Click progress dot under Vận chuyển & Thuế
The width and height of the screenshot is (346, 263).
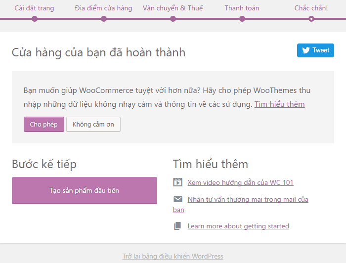point(173,19)
